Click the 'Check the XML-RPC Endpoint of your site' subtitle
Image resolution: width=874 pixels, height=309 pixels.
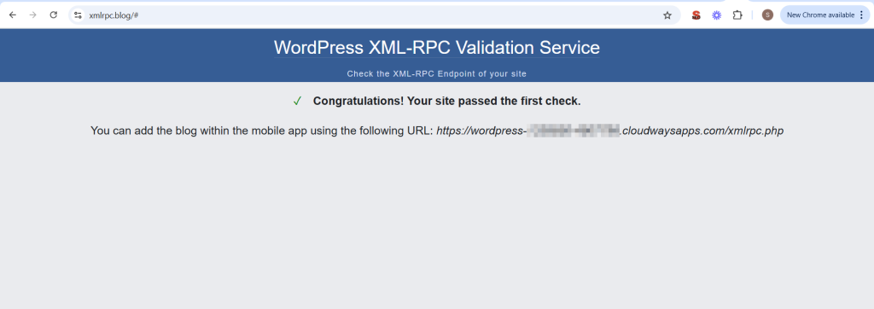coord(436,73)
